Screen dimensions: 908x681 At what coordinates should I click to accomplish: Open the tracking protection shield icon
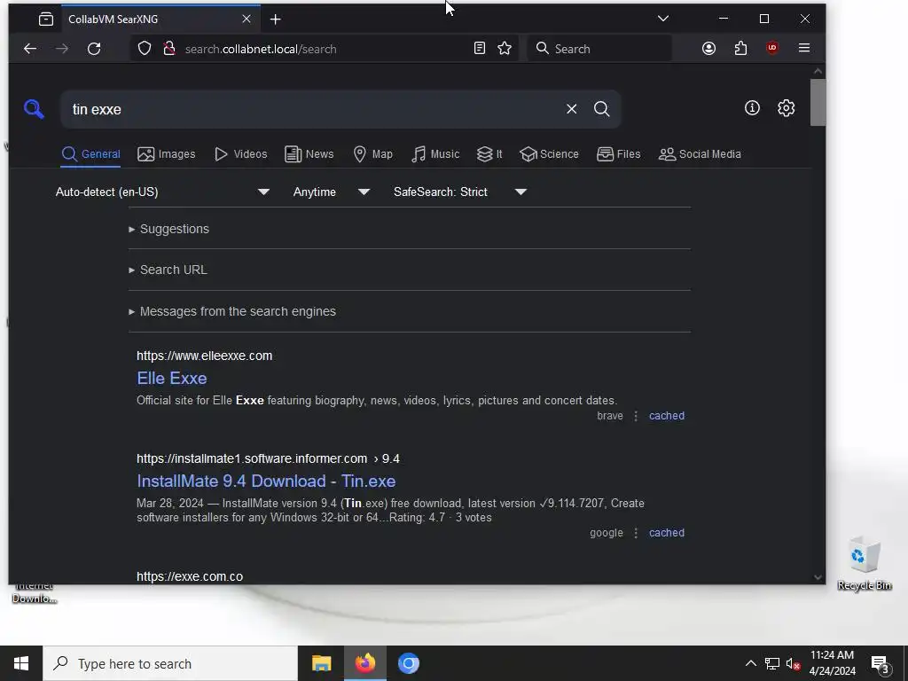[145, 49]
